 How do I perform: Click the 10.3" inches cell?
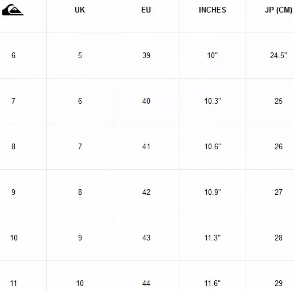(213, 101)
